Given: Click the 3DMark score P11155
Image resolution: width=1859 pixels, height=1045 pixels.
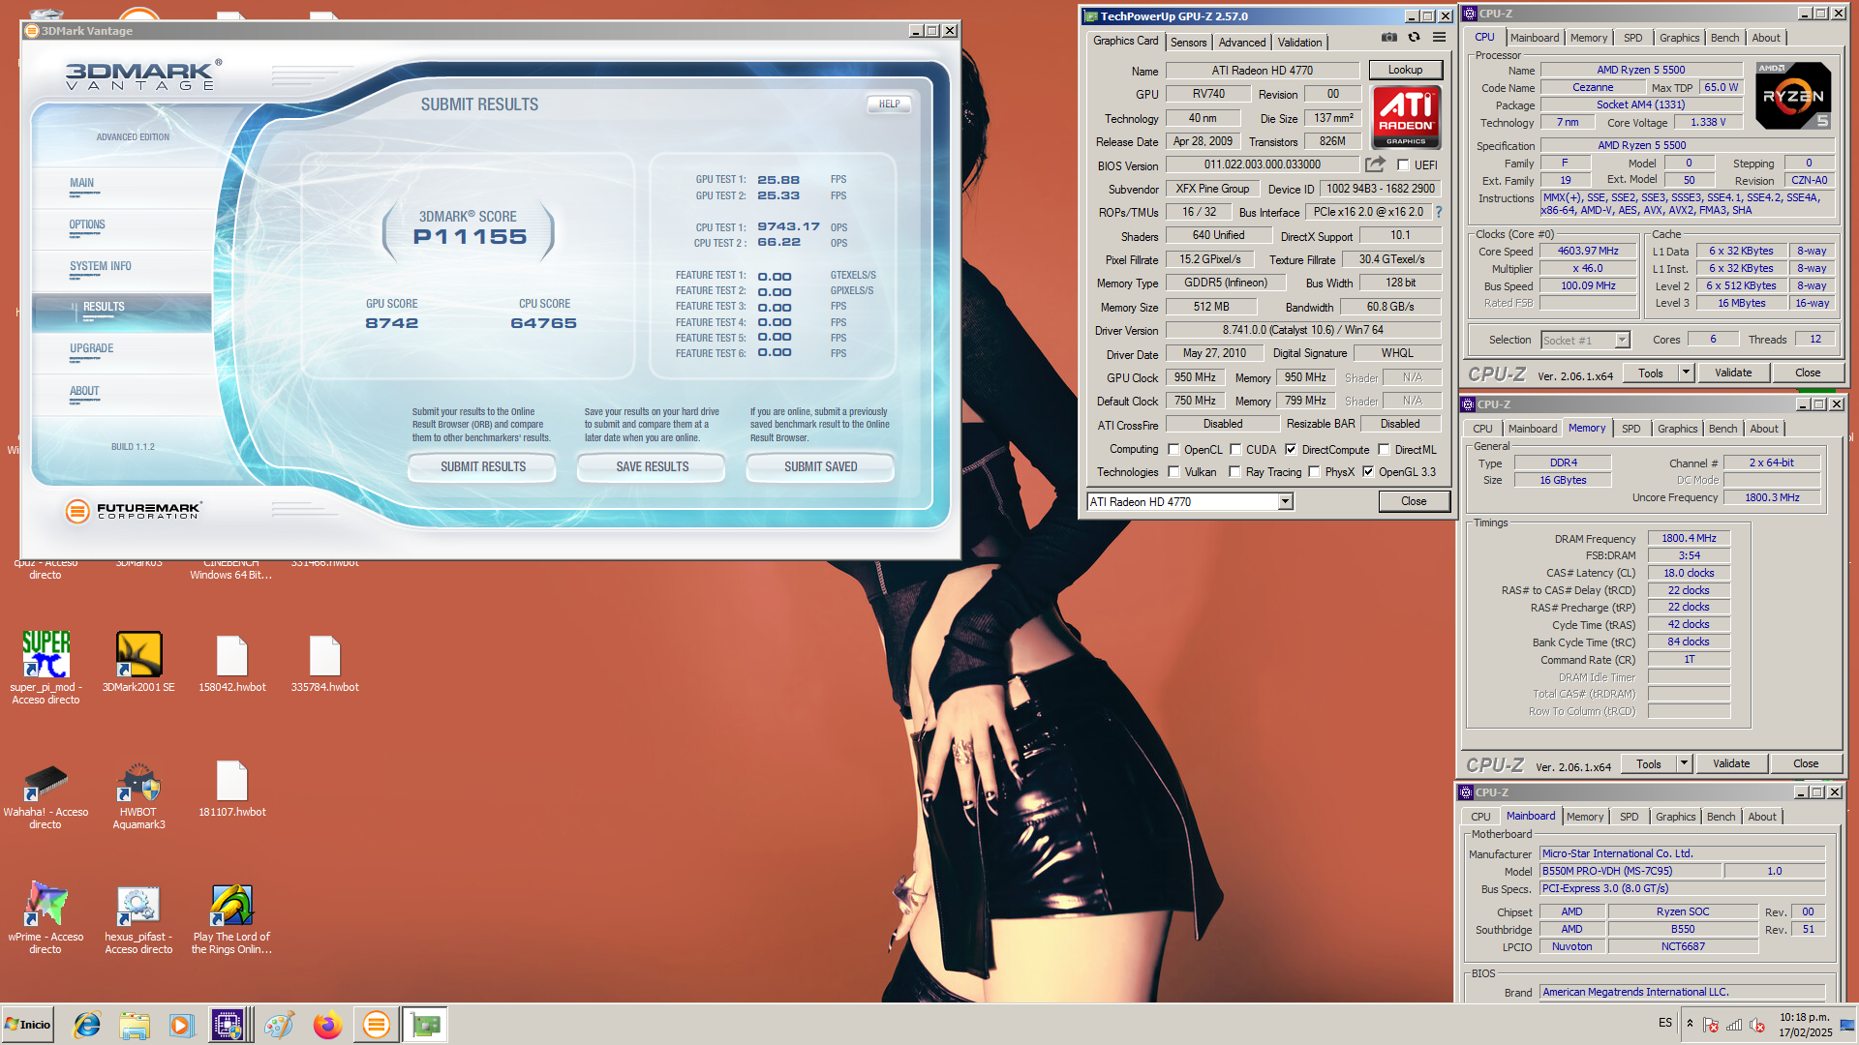Looking at the screenshot, I should 470,237.
